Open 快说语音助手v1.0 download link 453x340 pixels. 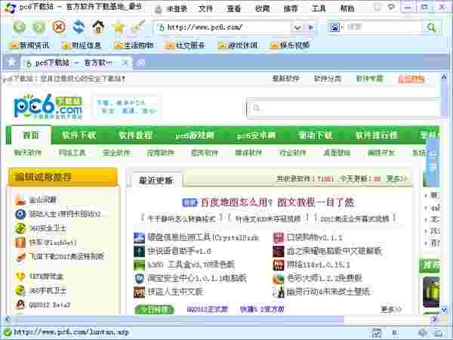pyautogui.click(x=180, y=251)
